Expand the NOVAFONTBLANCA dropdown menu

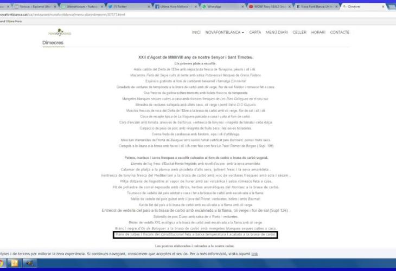(225, 33)
